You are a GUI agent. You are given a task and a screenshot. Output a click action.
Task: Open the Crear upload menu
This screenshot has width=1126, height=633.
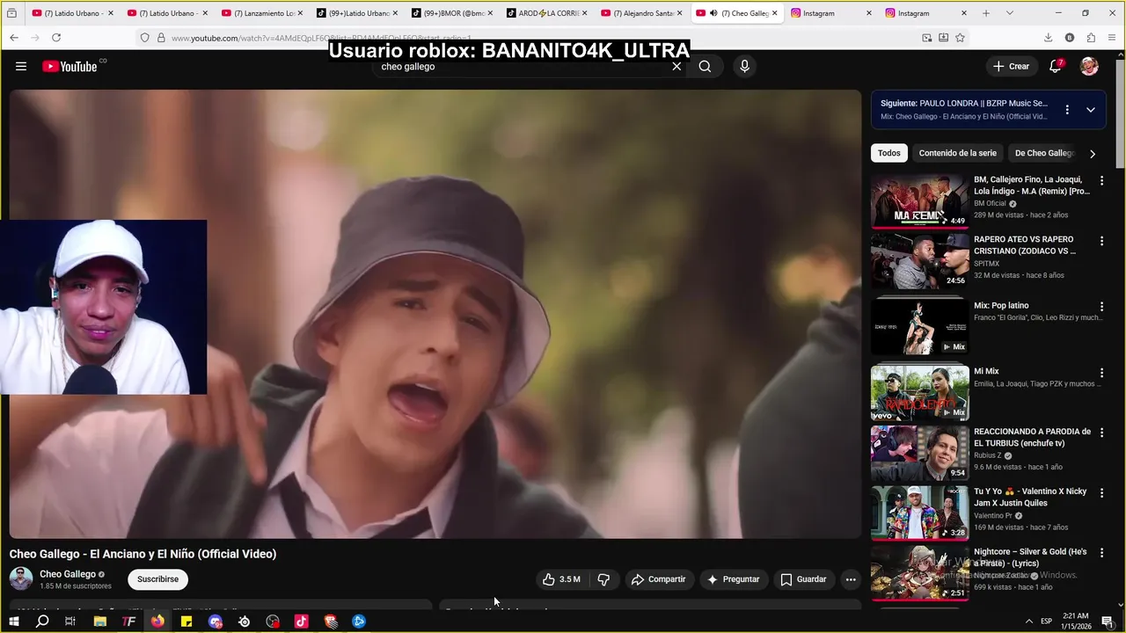[1011, 66]
